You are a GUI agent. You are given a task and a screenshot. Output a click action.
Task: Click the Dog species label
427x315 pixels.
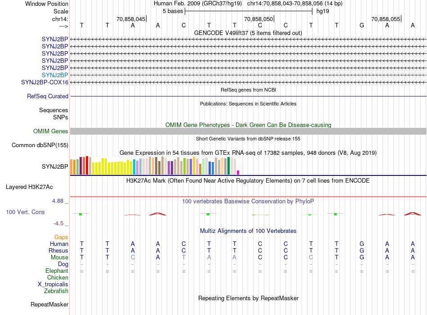point(63,264)
